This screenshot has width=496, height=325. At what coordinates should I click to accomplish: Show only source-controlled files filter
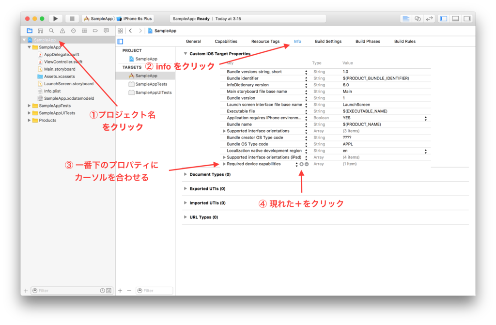tap(109, 291)
